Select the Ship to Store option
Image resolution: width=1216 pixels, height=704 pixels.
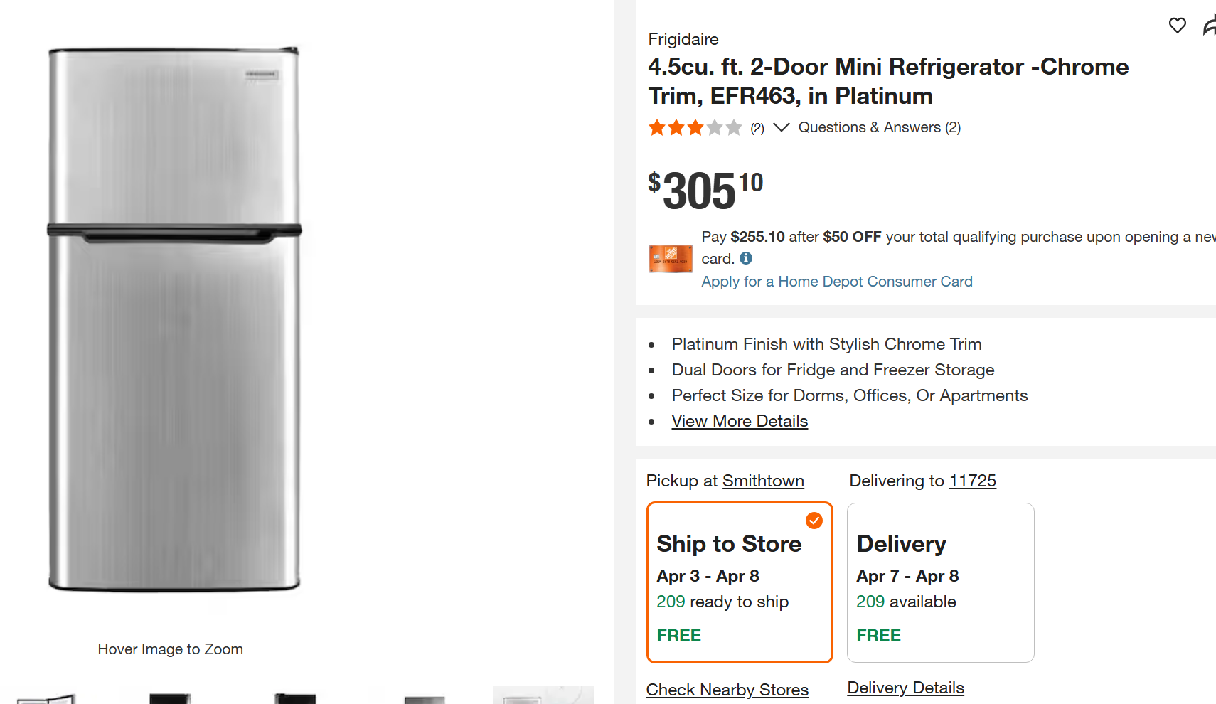[739, 582]
